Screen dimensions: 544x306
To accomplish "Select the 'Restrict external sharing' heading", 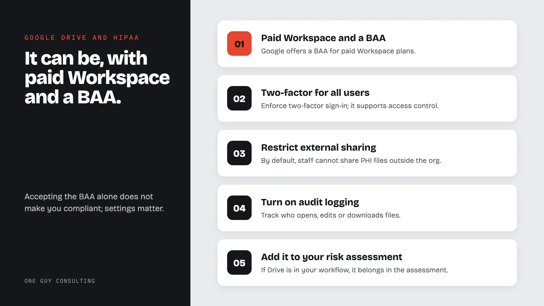I will pyautogui.click(x=319, y=147).
